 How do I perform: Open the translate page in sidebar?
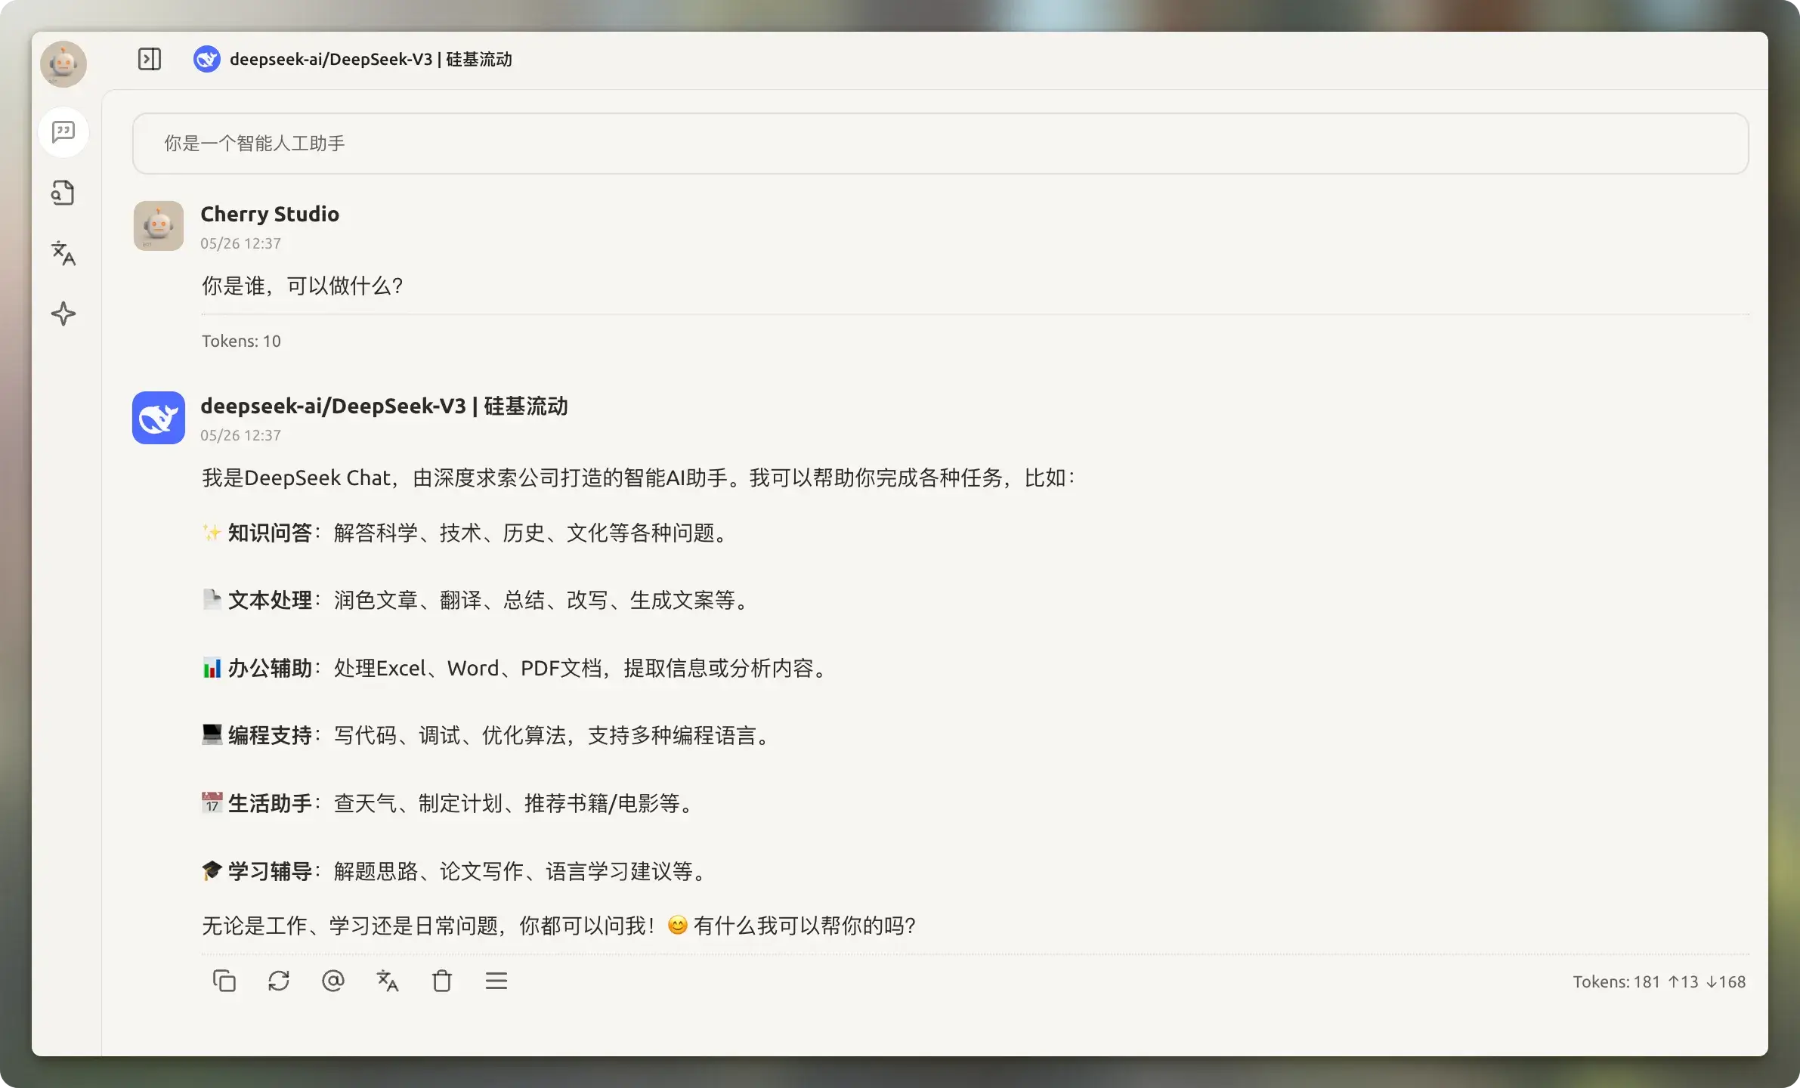click(x=63, y=253)
